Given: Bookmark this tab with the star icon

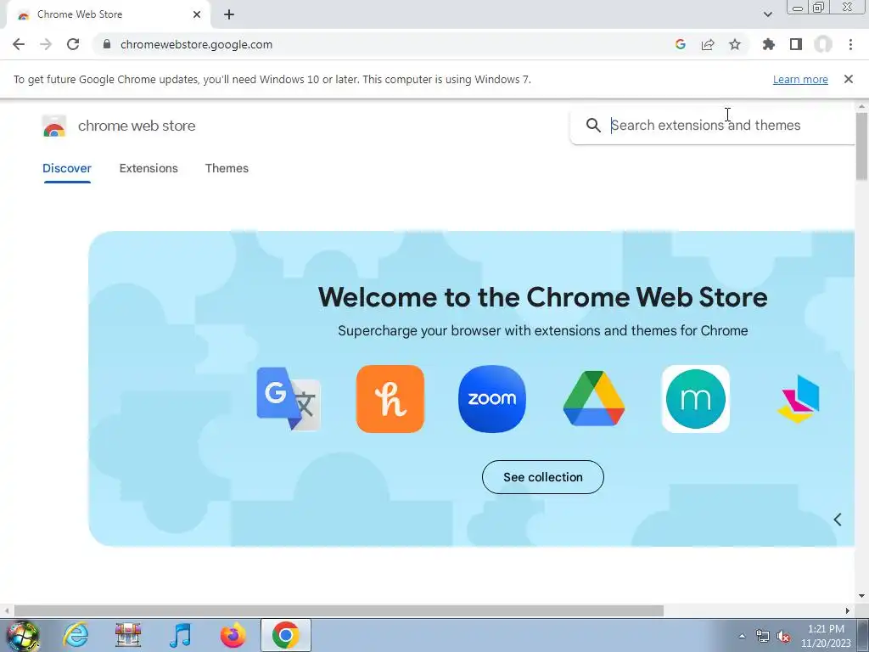Looking at the screenshot, I should (x=735, y=44).
